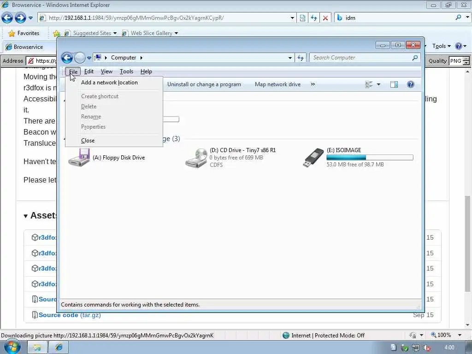Click the web page vertical scrollbar
Image resolution: width=472 pixels, height=354 pixels.
pos(467,244)
